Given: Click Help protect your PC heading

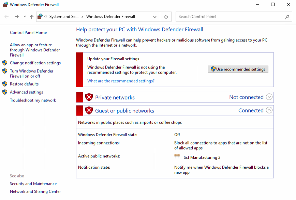Looking at the screenshot, I should (x=139, y=29).
